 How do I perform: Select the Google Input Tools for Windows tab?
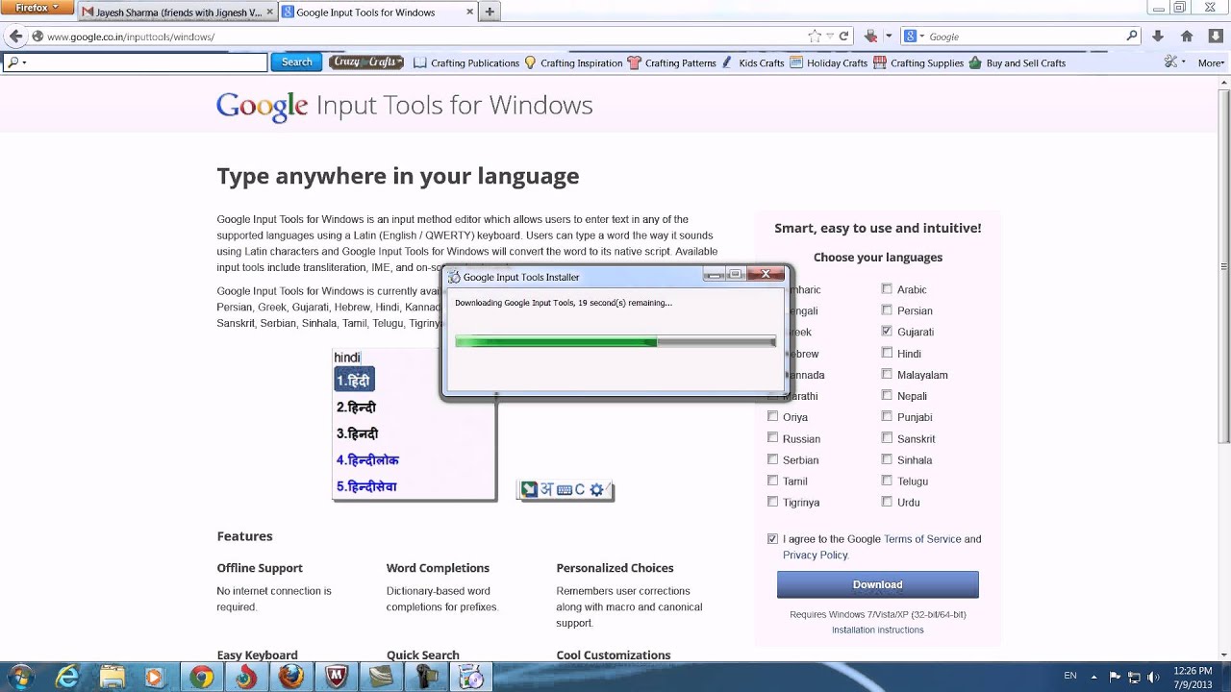pyautogui.click(x=379, y=12)
